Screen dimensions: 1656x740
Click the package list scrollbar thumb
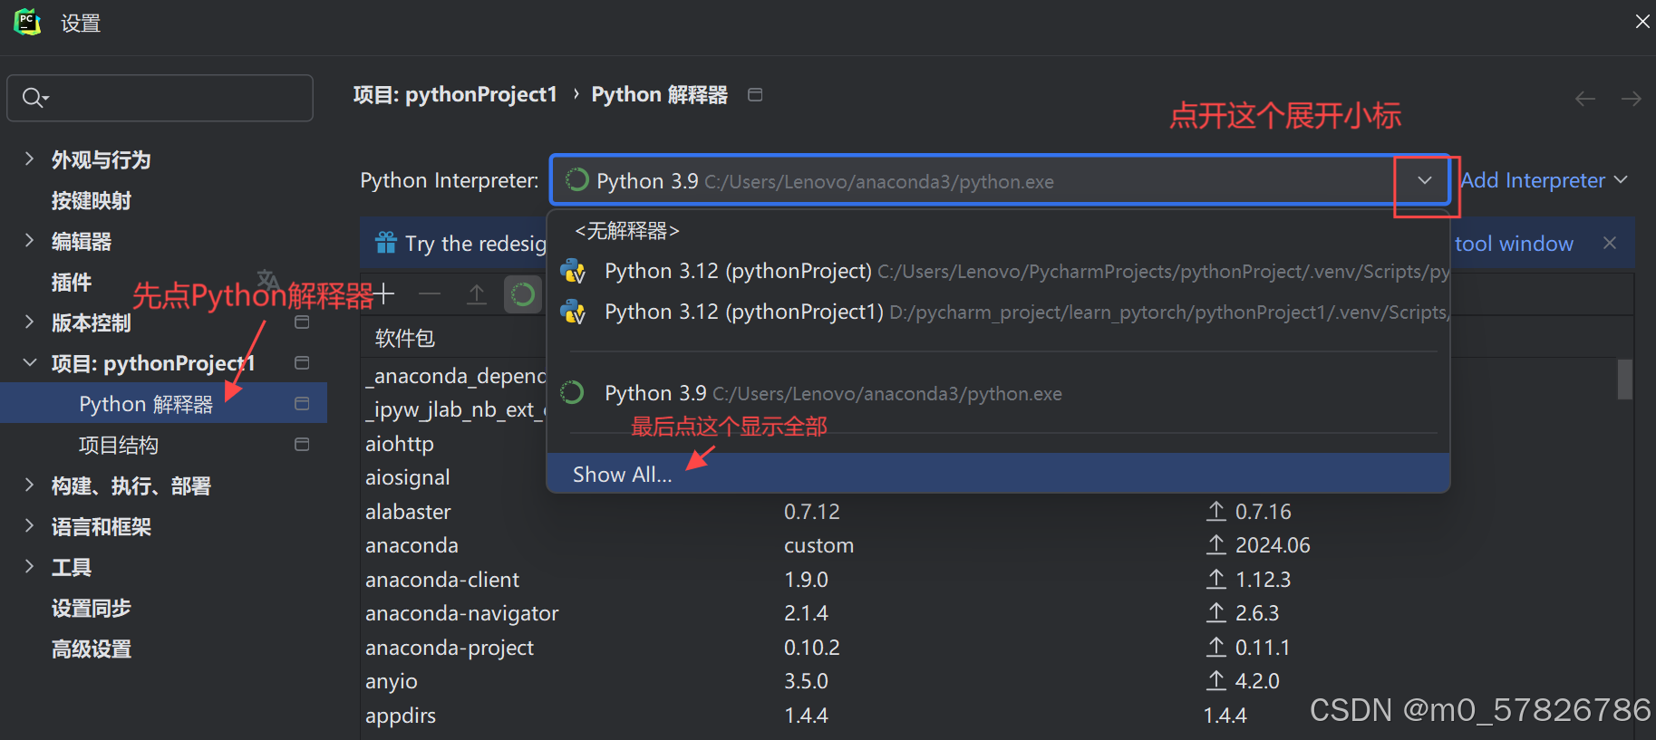[x=1625, y=380]
